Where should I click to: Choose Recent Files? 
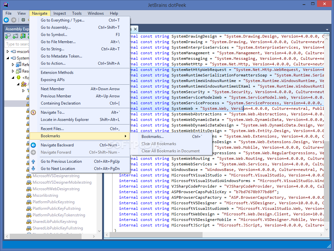(x=80, y=129)
